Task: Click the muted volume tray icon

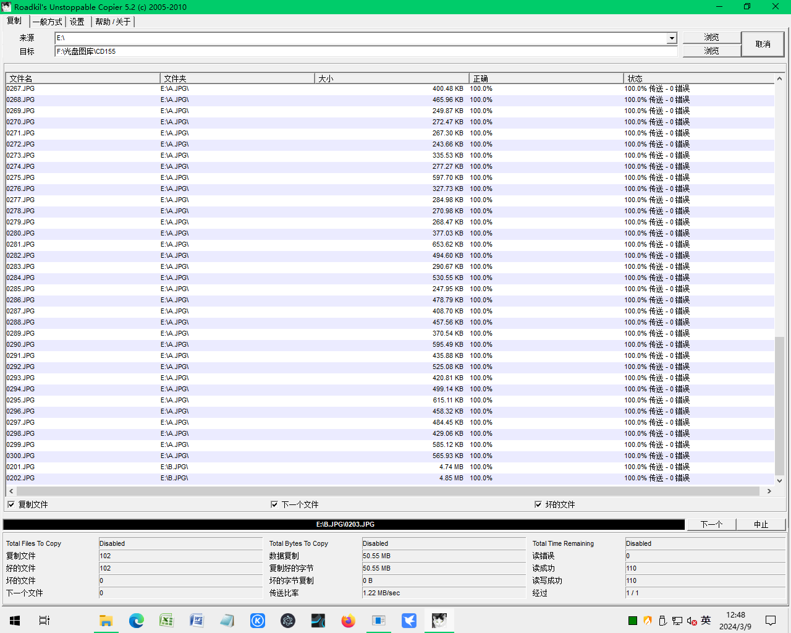Action: point(692,621)
